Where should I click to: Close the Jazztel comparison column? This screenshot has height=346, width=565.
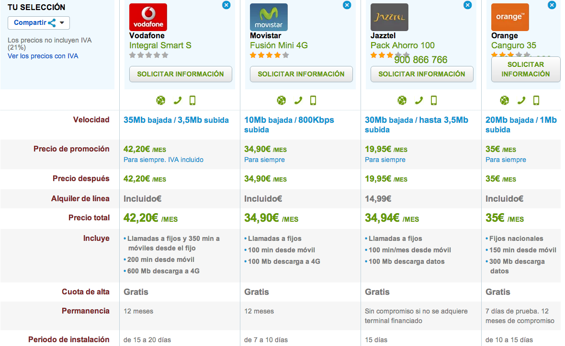(x=468, y=5)
